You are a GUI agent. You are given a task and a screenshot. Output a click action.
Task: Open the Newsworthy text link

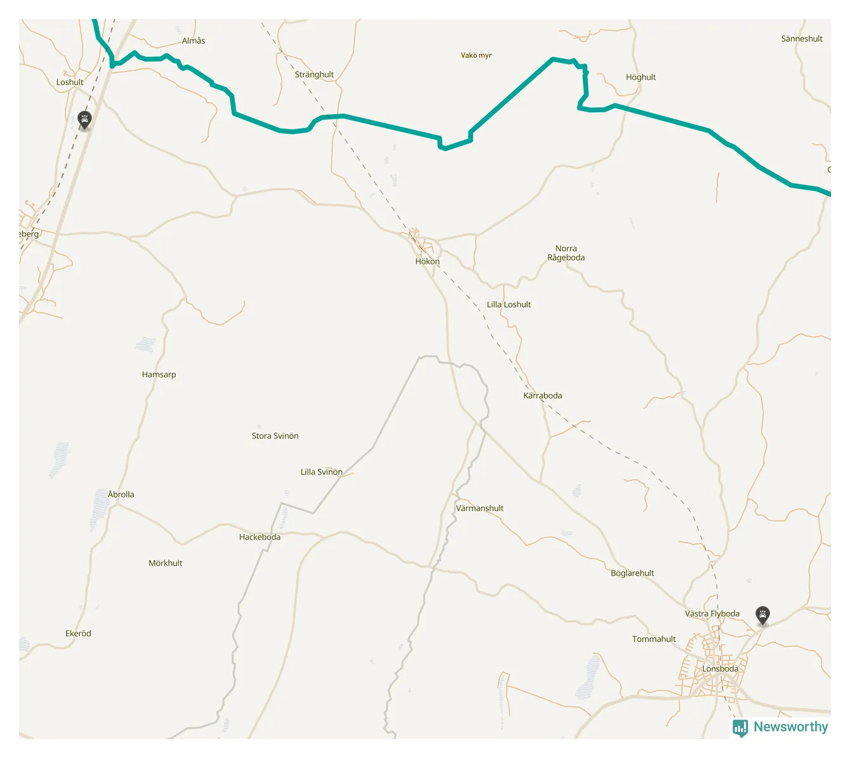tap(790, 727)
